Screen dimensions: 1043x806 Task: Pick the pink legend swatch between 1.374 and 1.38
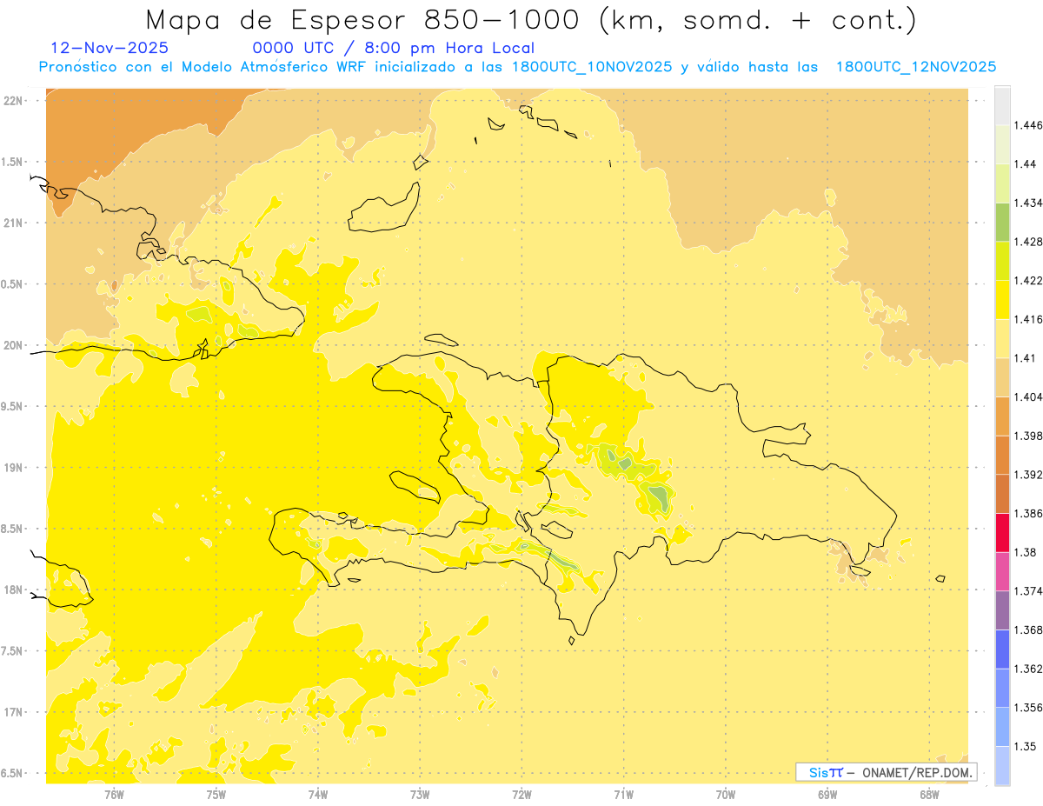pos(1002,571)
